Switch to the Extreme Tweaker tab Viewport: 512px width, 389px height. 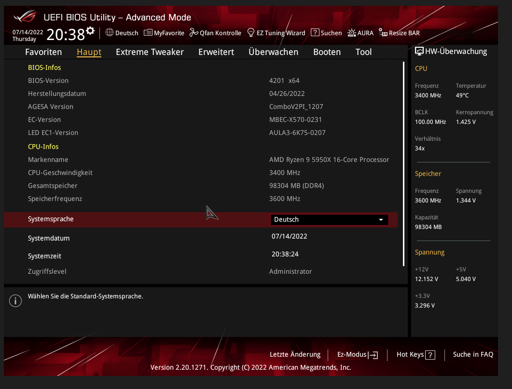150,52
